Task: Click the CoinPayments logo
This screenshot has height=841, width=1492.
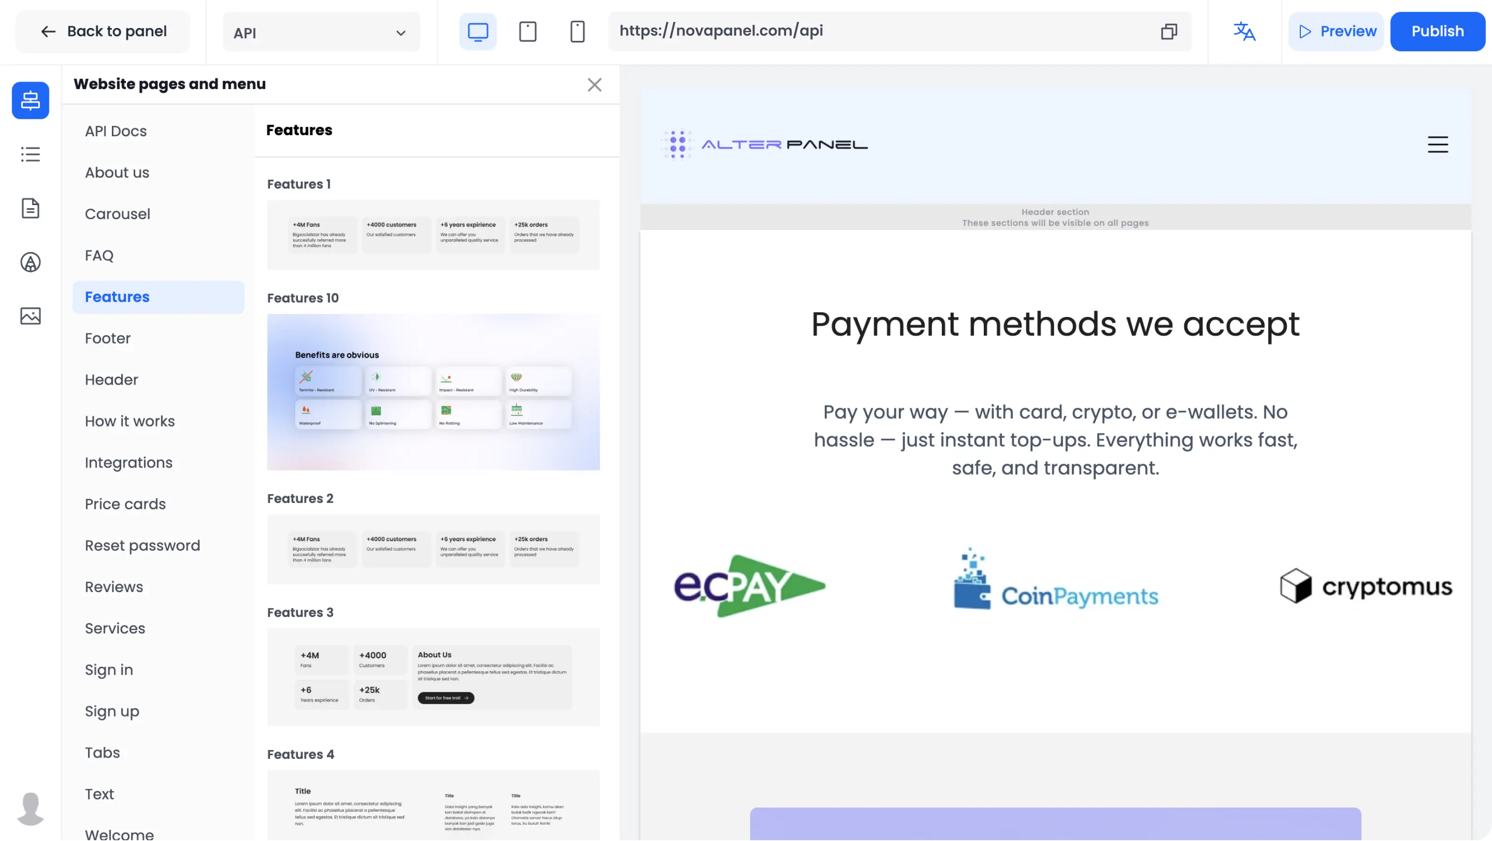Action: pos(1055,579)
